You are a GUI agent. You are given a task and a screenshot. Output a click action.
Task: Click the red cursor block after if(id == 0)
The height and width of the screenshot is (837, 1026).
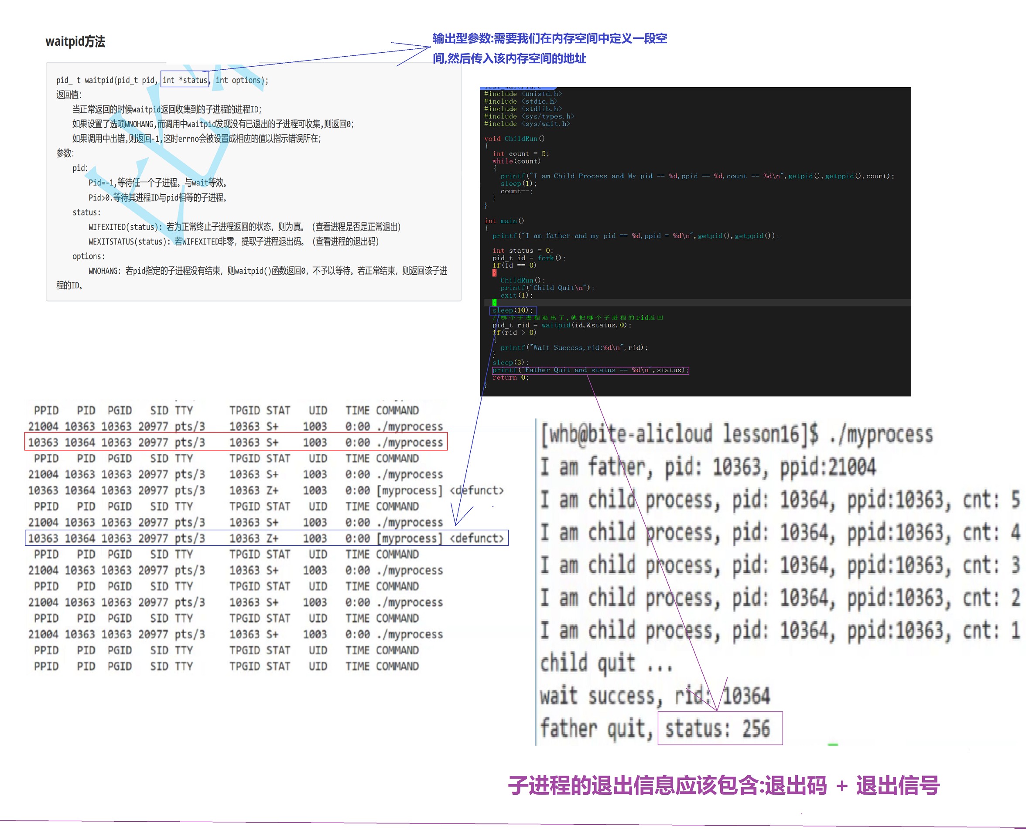pyautogui.click(x=494, y=273)
